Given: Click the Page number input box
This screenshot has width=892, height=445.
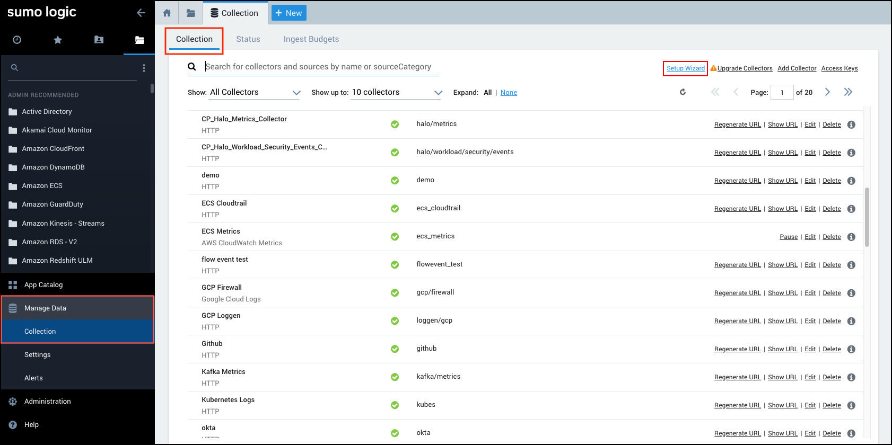Looking at the screenshot, I should (x=782, y=92).
